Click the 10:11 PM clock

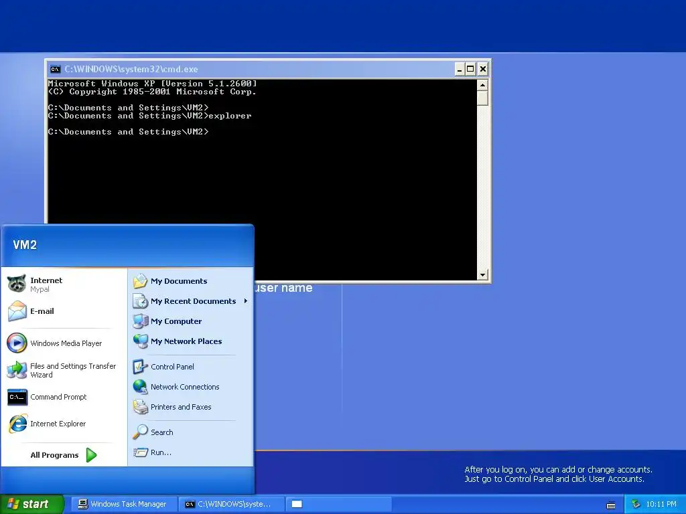click(x=661, y=504)
